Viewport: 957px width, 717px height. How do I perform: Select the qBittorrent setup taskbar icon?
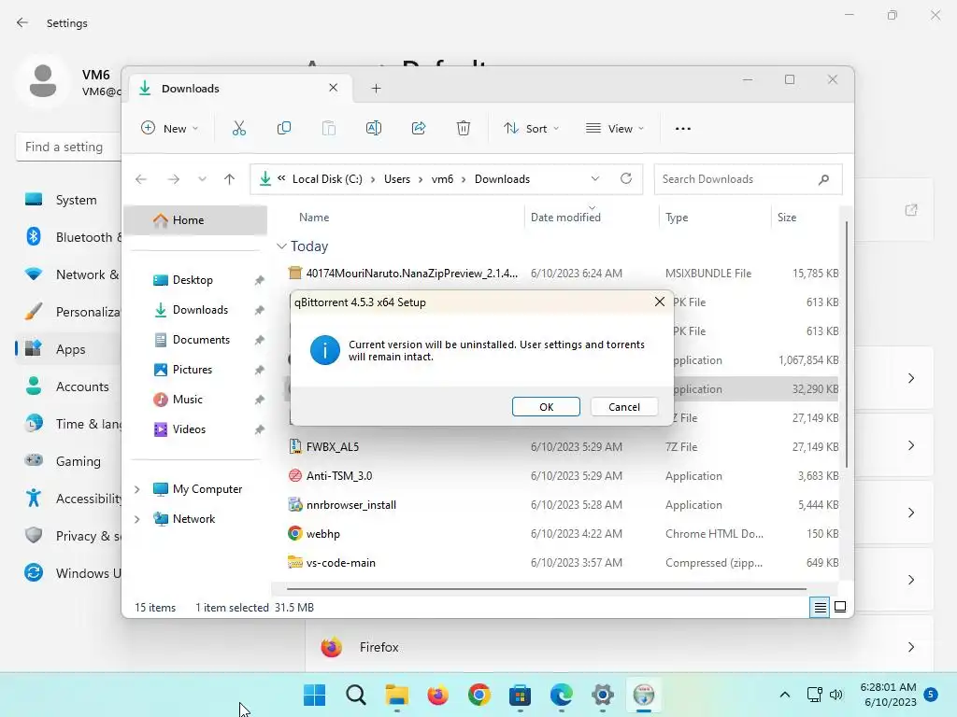(643, 695)
